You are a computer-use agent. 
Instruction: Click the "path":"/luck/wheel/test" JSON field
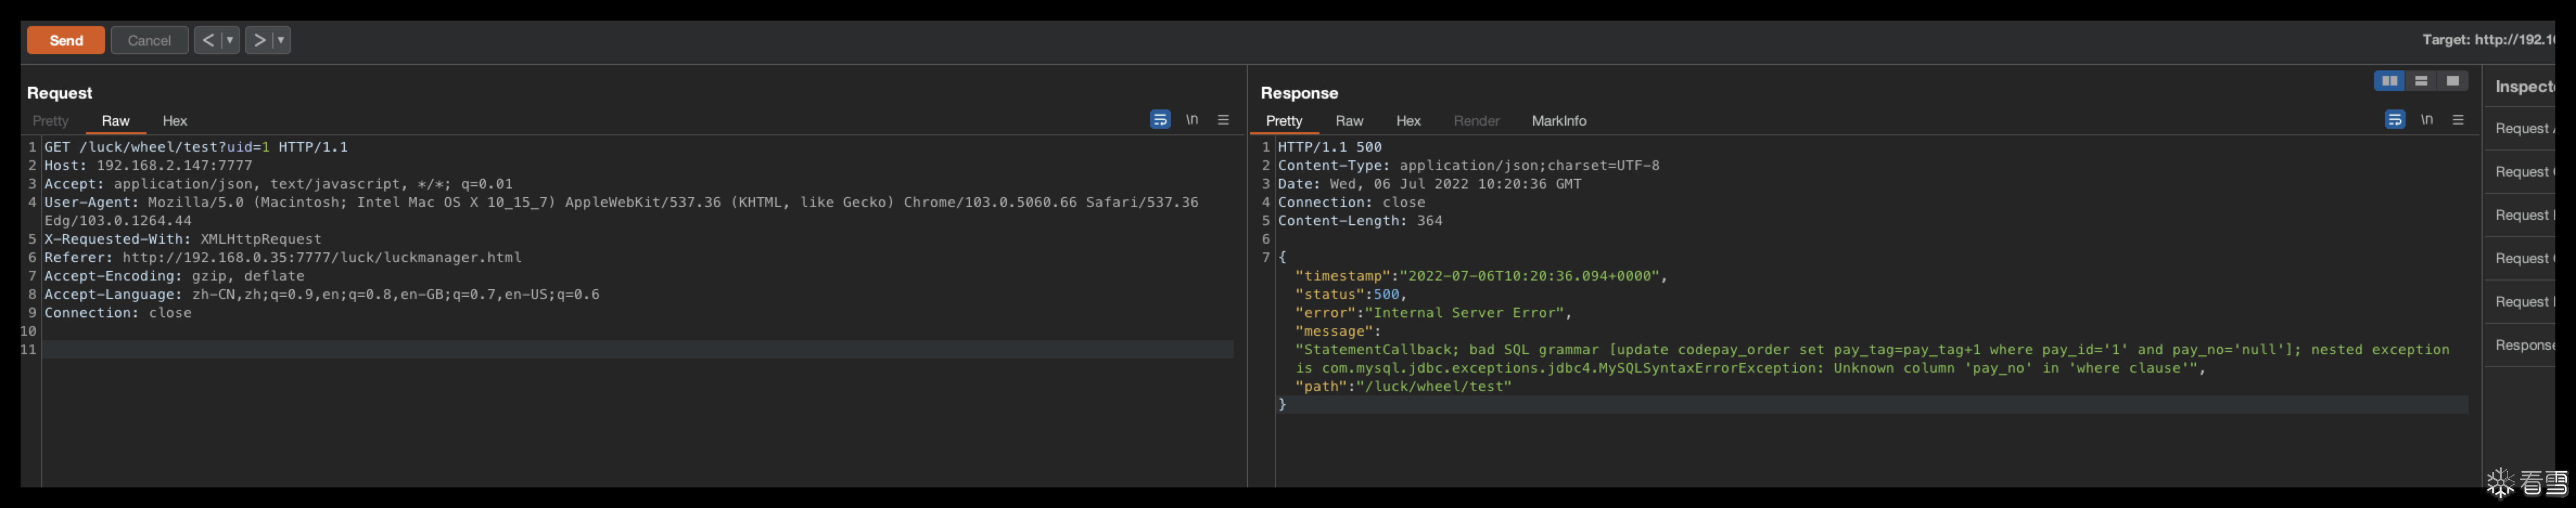point(1404,387)
